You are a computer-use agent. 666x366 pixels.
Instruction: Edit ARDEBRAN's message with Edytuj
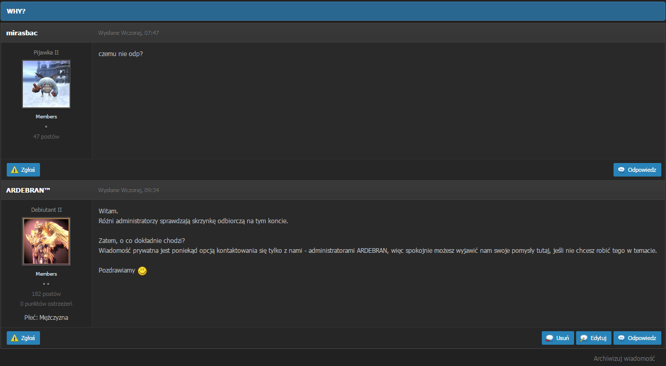594,338
